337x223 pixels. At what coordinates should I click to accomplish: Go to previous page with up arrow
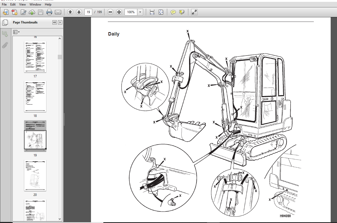click(70, 12)
